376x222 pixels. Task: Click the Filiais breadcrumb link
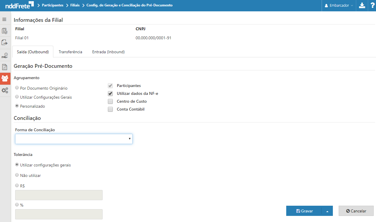coord(75,5)
